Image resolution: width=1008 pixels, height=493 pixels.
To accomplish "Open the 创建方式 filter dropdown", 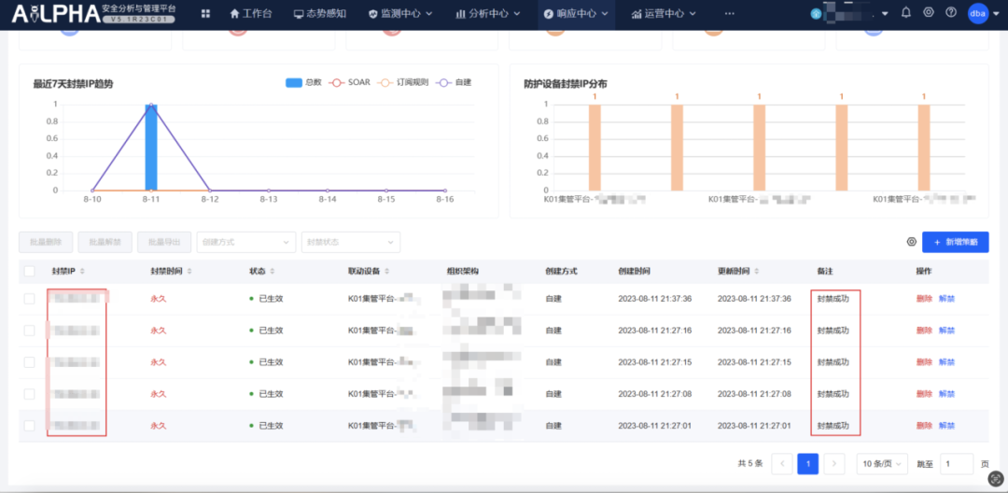I will point(245,242).
